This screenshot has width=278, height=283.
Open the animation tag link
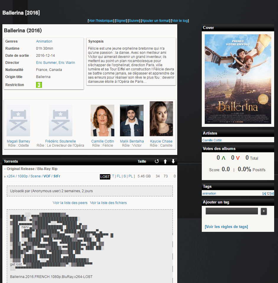click(x=209, y=193)
